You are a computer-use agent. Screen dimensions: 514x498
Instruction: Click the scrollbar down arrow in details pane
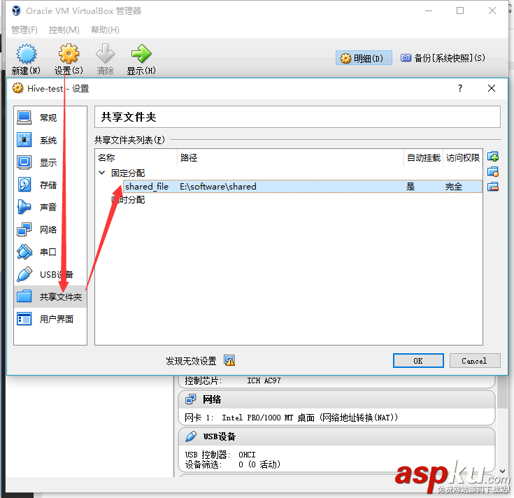tap(502, 471)
